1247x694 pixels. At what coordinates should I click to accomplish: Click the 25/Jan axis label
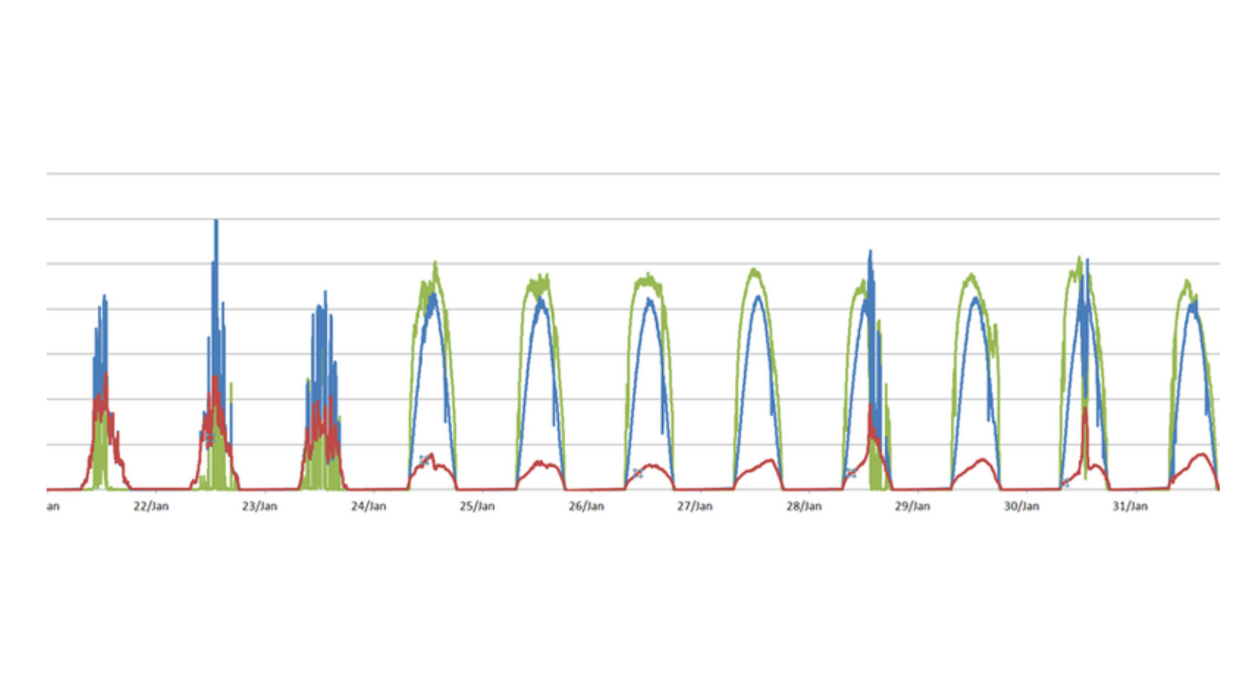477,506
